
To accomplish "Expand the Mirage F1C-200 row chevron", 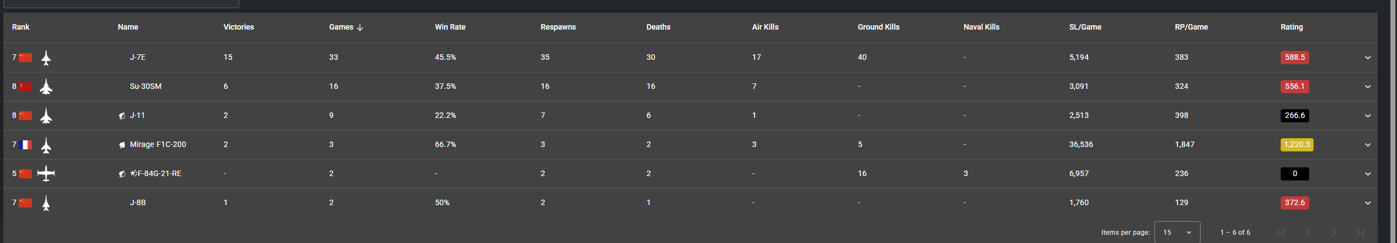I will 1367,145.
